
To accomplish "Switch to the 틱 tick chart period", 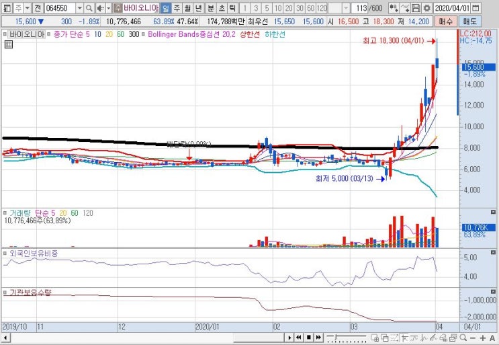I will (x=232, y=8).
